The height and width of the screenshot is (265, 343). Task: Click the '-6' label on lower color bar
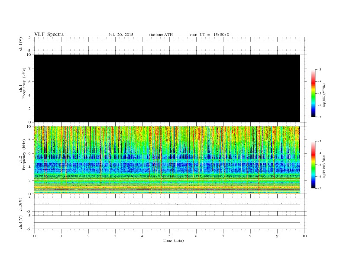coord(320,177)
